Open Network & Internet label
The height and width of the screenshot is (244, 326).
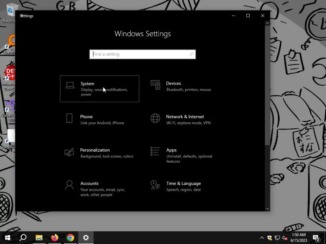tap(185, 117)
